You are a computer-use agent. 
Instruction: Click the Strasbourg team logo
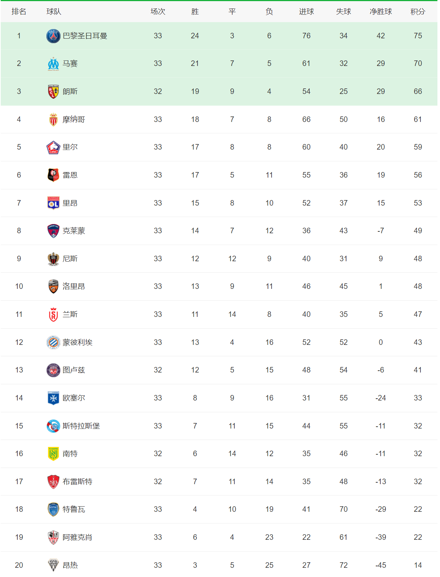click(x=53, y=426)
